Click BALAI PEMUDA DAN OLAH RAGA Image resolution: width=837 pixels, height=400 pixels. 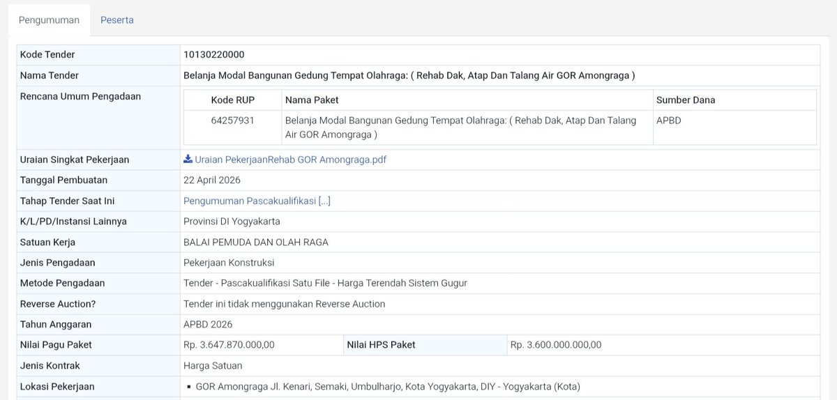pos(255,243)
